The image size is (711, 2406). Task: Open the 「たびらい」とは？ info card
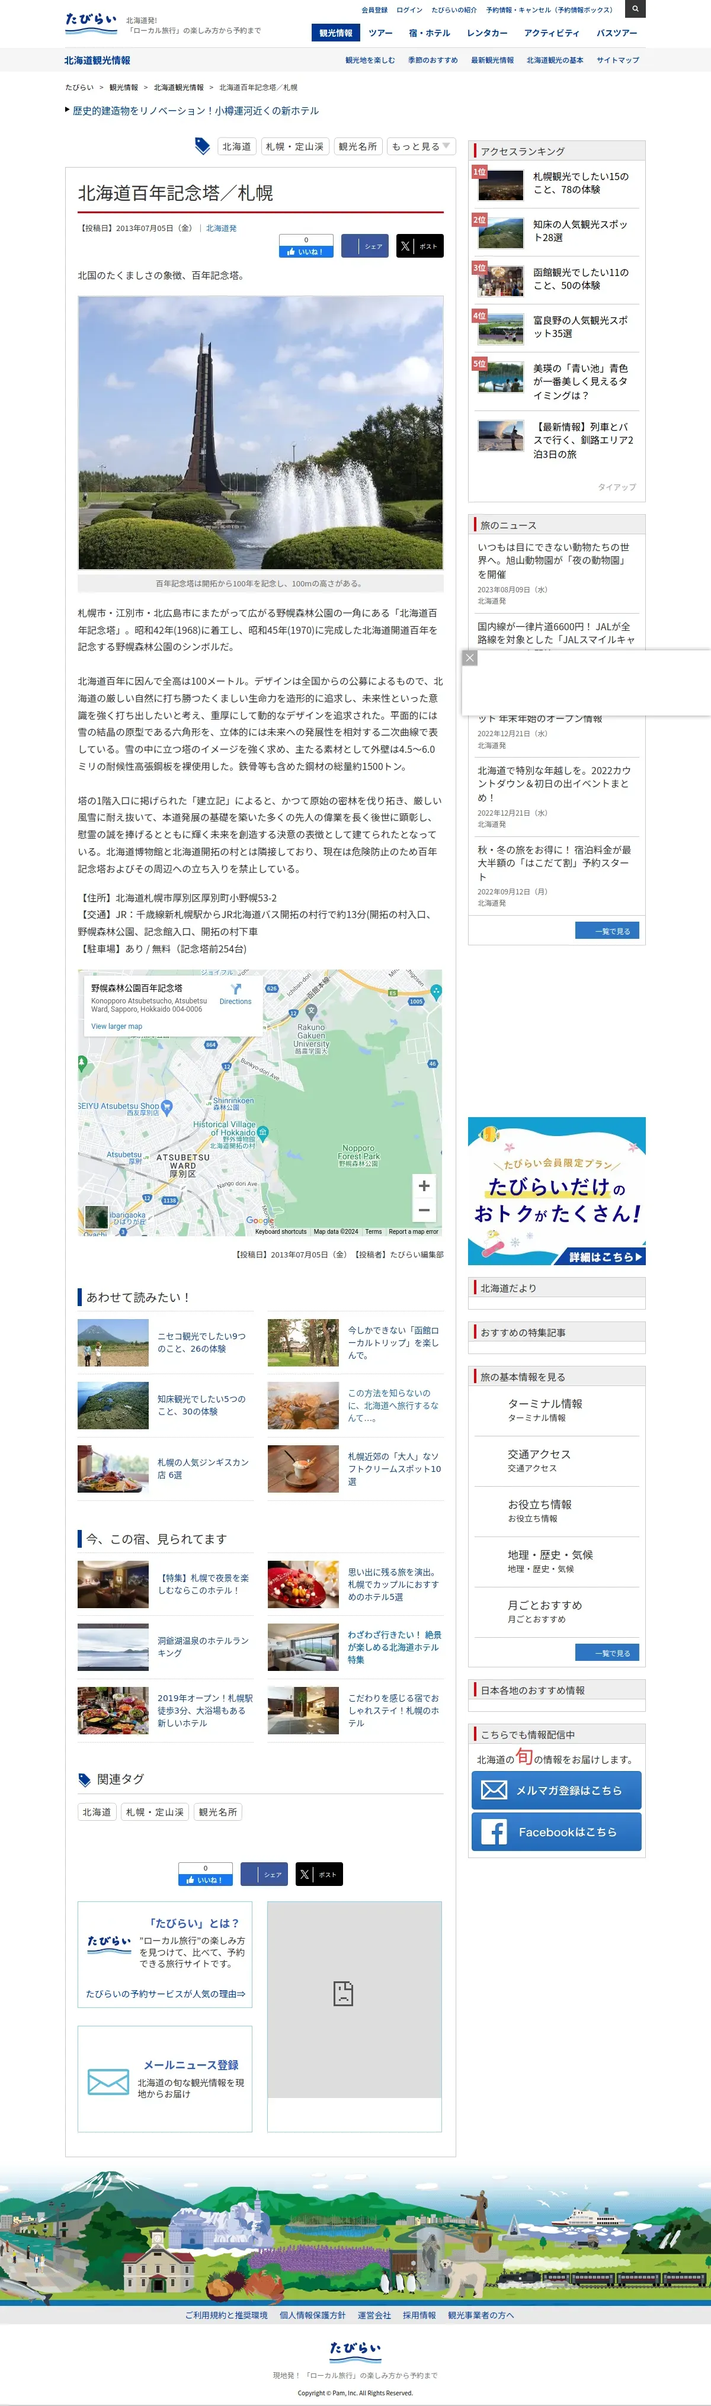(x=165, y=1955)
